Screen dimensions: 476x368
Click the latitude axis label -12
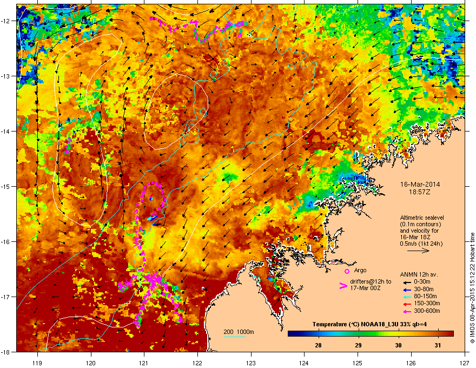(6, 21)
